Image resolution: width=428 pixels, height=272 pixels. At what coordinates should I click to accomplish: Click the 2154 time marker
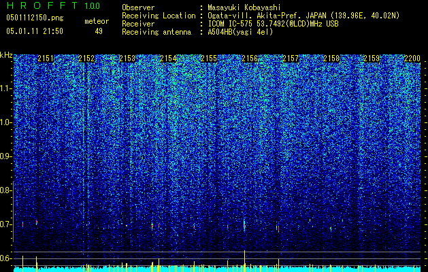pyautogui.click(x=168, y=58)
